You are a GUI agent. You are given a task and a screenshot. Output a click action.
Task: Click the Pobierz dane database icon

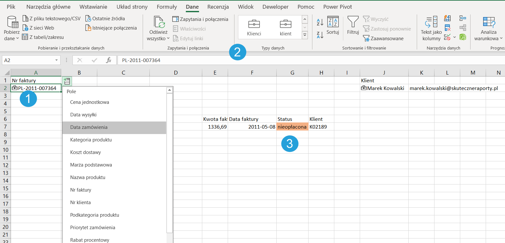point(12,22)
